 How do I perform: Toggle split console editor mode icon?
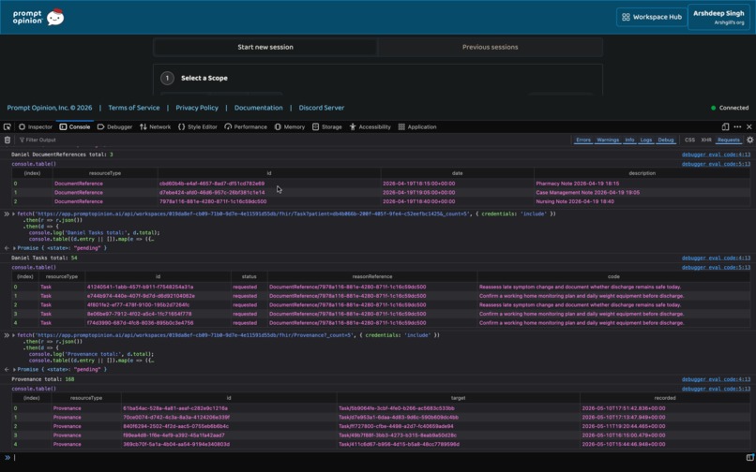pyautogui.click(x=749, y=458)
